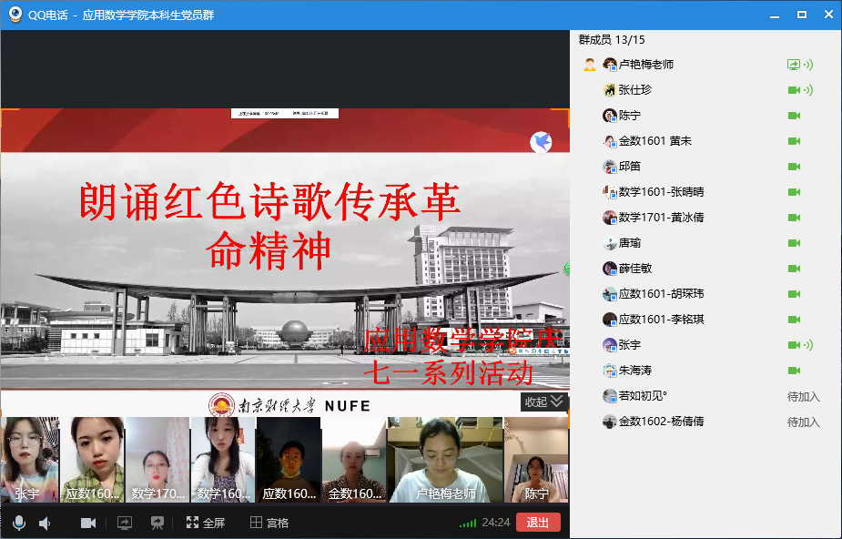Switch to 宫格 grid view
Viewport: 842px width, 539px height.
click(269, 523)
